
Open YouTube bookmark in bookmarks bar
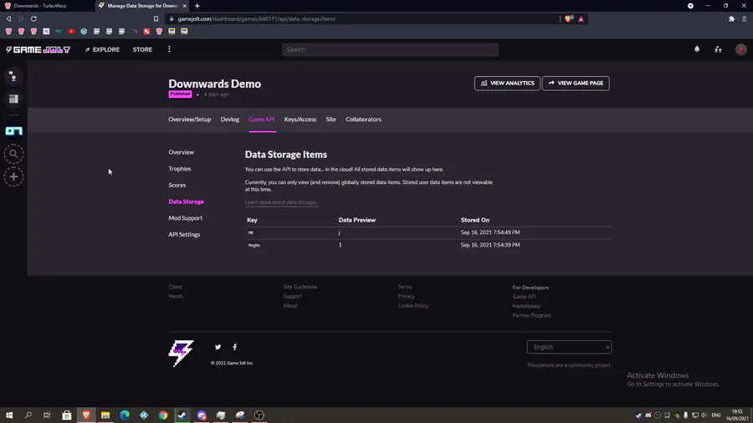coord(71,31)
